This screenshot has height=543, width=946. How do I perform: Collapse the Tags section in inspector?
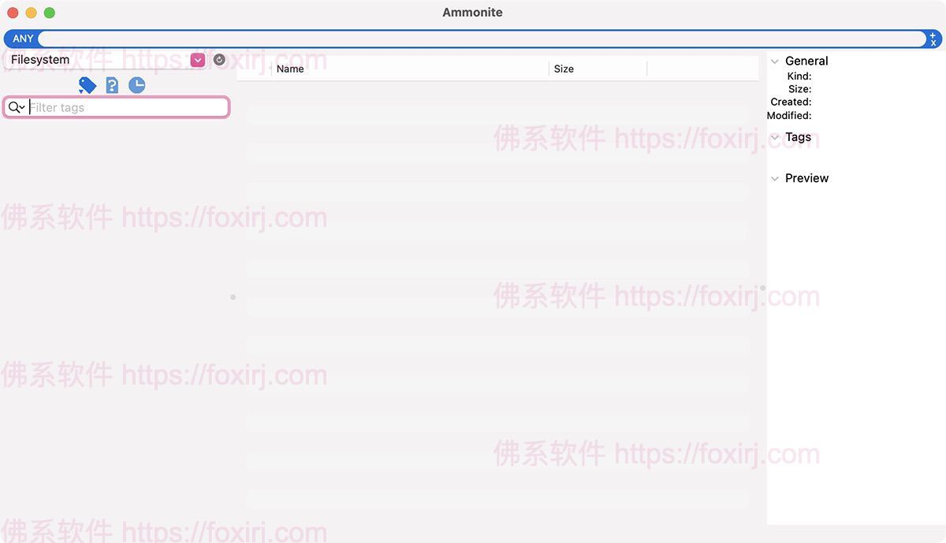pyautogui.click(x=775, y=137)
